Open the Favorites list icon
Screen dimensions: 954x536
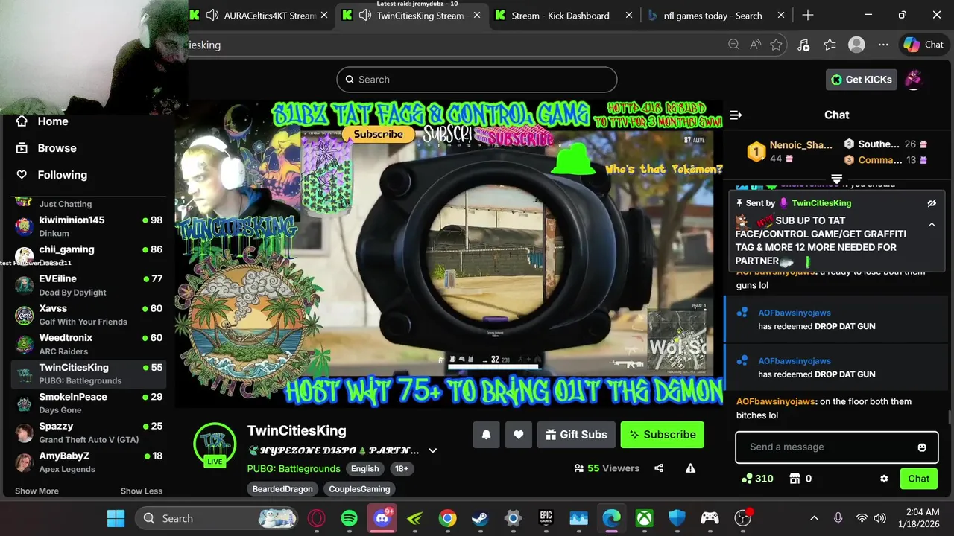(830, 45)
